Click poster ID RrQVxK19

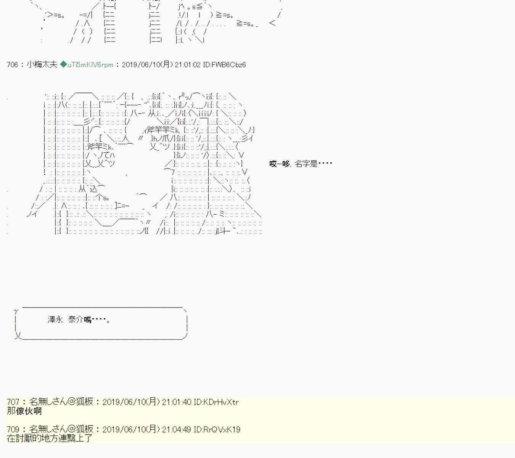pos(217,429)
